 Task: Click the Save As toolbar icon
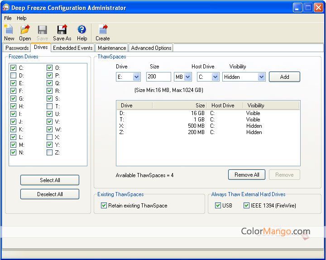tap(62, 29)
